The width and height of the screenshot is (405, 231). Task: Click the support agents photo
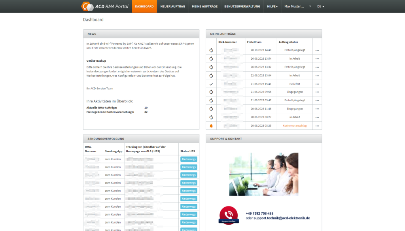pos(264,174)
